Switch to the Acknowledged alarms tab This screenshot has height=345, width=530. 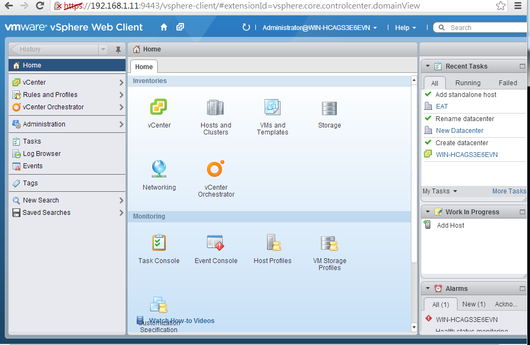[506, 304]
